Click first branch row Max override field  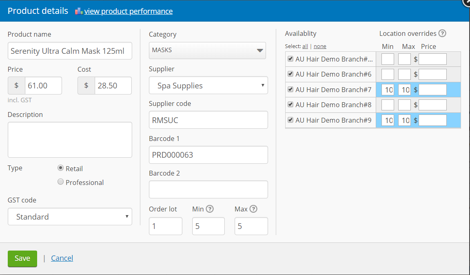[x=404, y=59]
